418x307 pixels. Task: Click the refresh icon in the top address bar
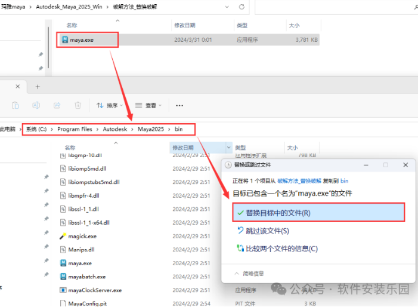coord(241,7)
